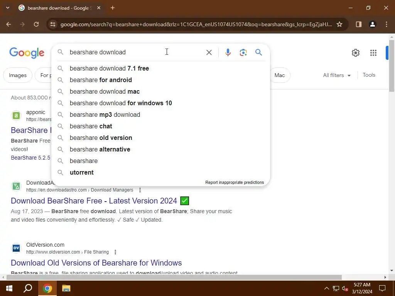Click the vertical page scrollbar
The height and width of the screenshot is (296, 395).
[392, 66]
